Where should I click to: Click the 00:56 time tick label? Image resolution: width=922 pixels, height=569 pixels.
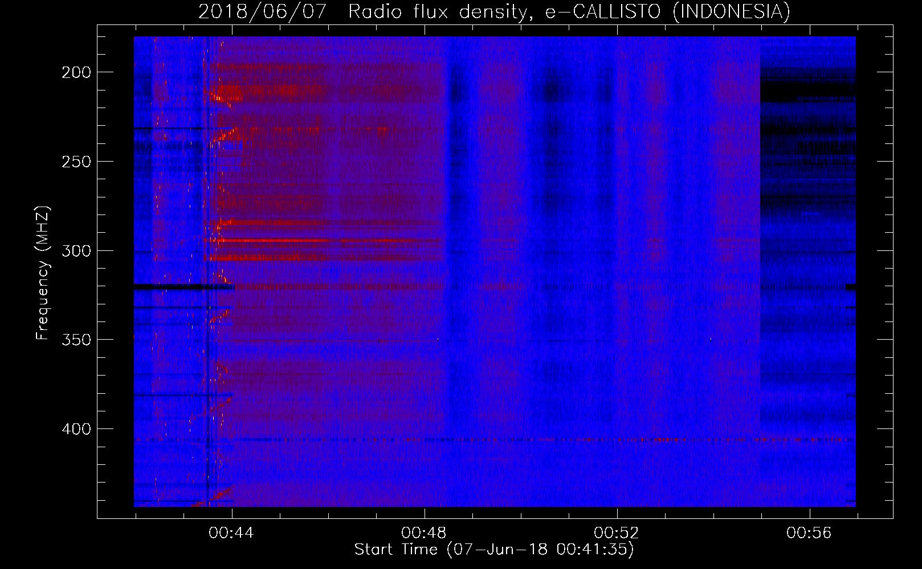[x=809, y=533]
